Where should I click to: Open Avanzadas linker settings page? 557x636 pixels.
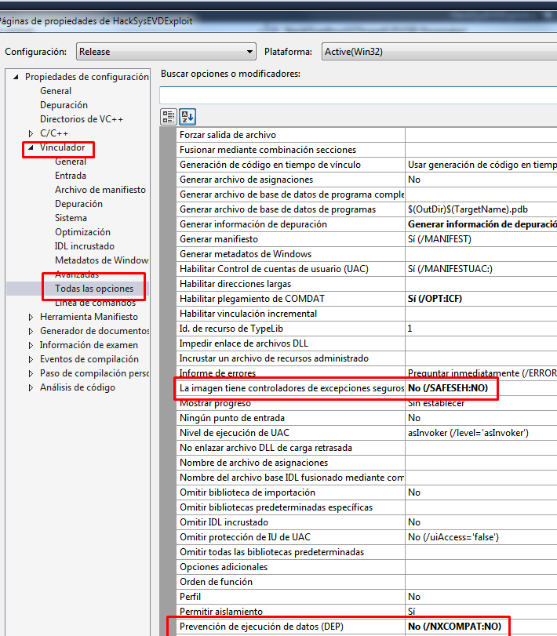(x=77, y=274)
